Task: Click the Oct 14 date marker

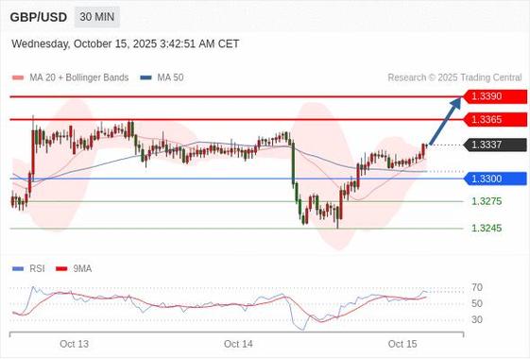Action: [x=238, y=344]
